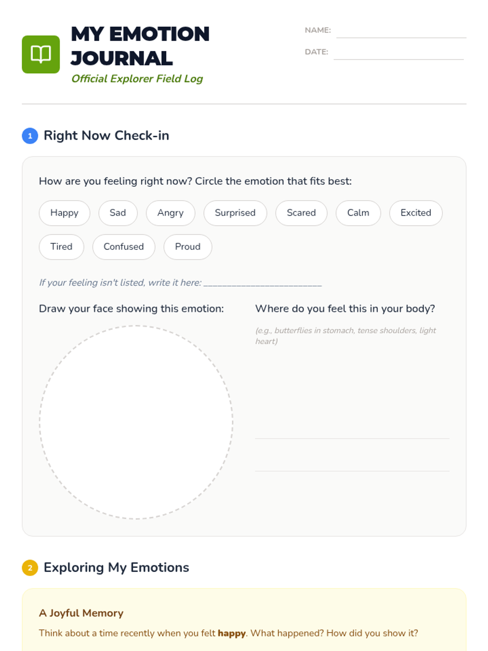Screen dimensions: 488x651
Task: Mark the Confused emotion chip
Action: click(124, 247)
